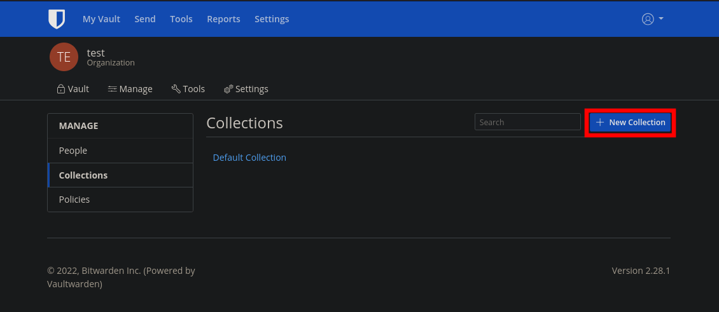The height and width of the screenshot is (312, 719).
Task: Open Settings in the top blue navbar
Action: pyautogui.click(x=272, y=19)
